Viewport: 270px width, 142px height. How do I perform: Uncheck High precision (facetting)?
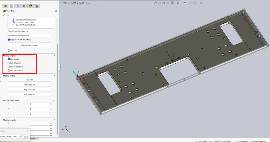click(x=9, y=40)
